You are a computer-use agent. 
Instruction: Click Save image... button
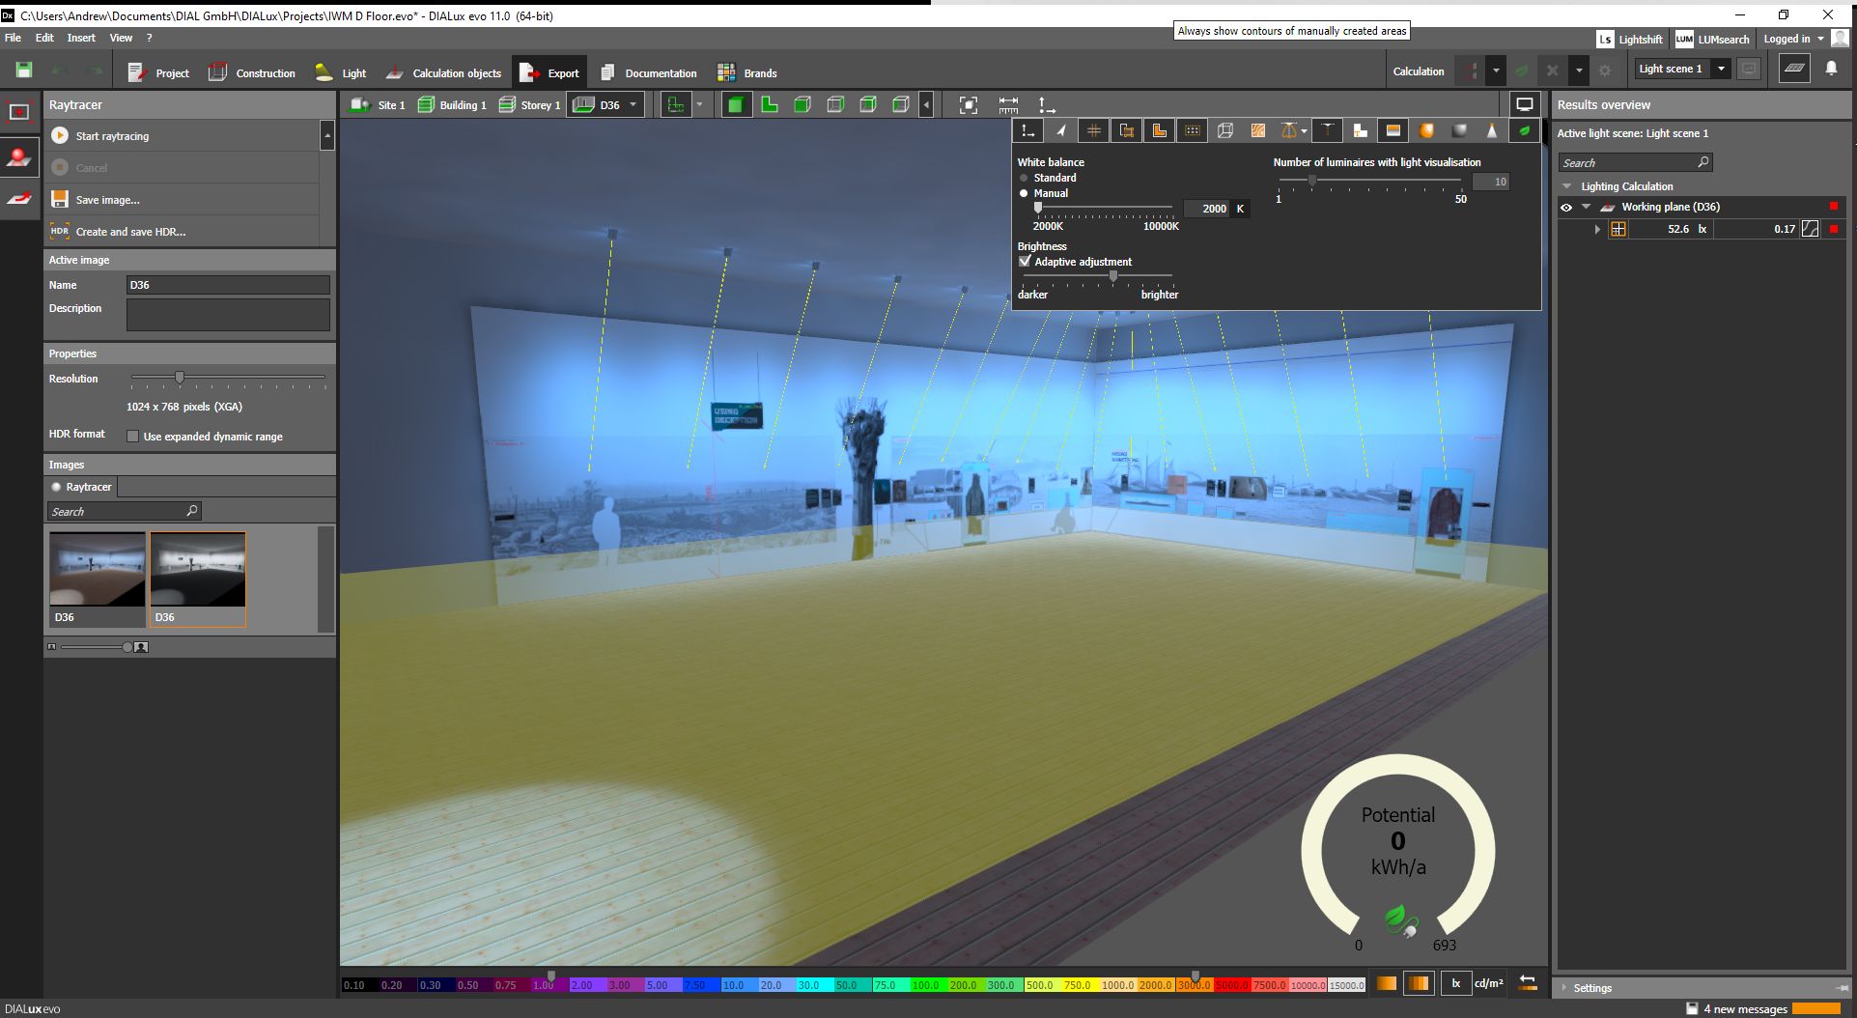pos(107,200)
